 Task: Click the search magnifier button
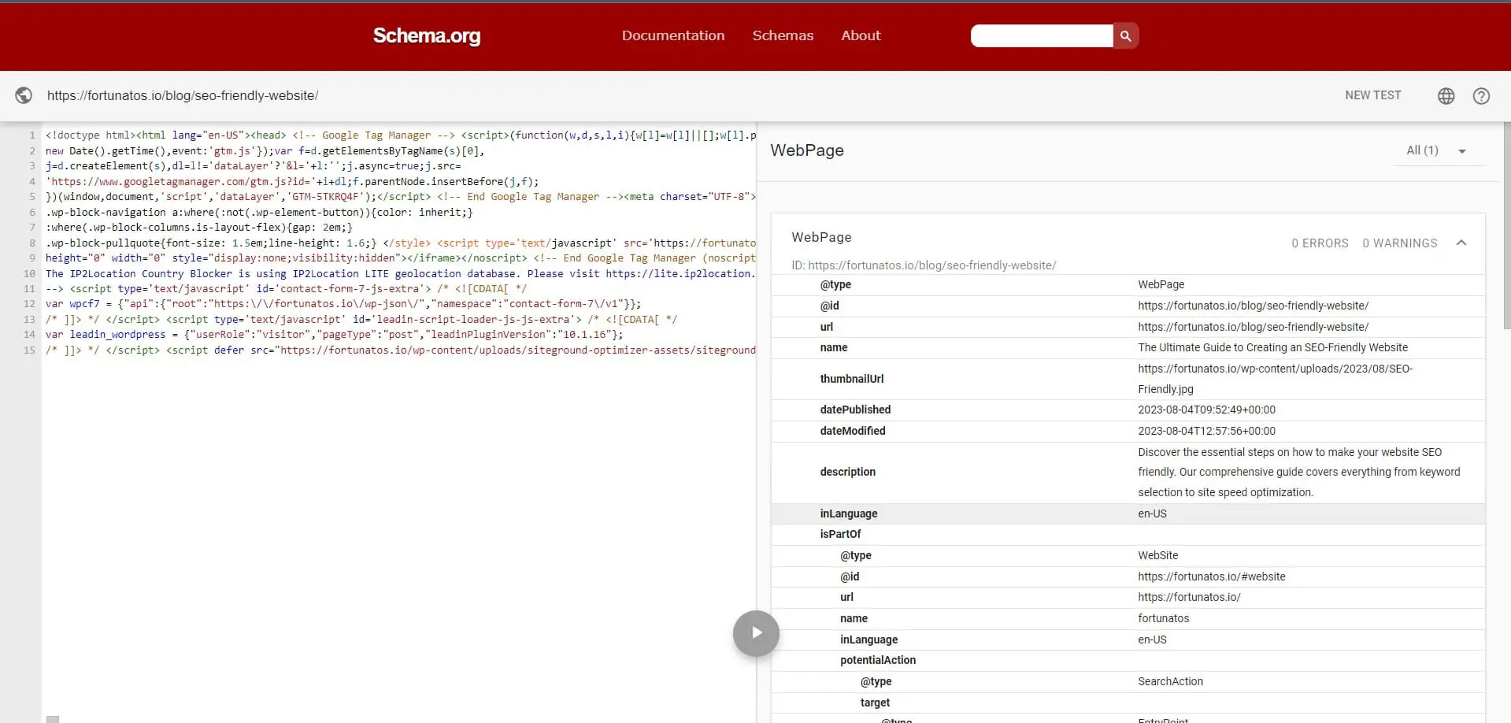pos(1125,35)
